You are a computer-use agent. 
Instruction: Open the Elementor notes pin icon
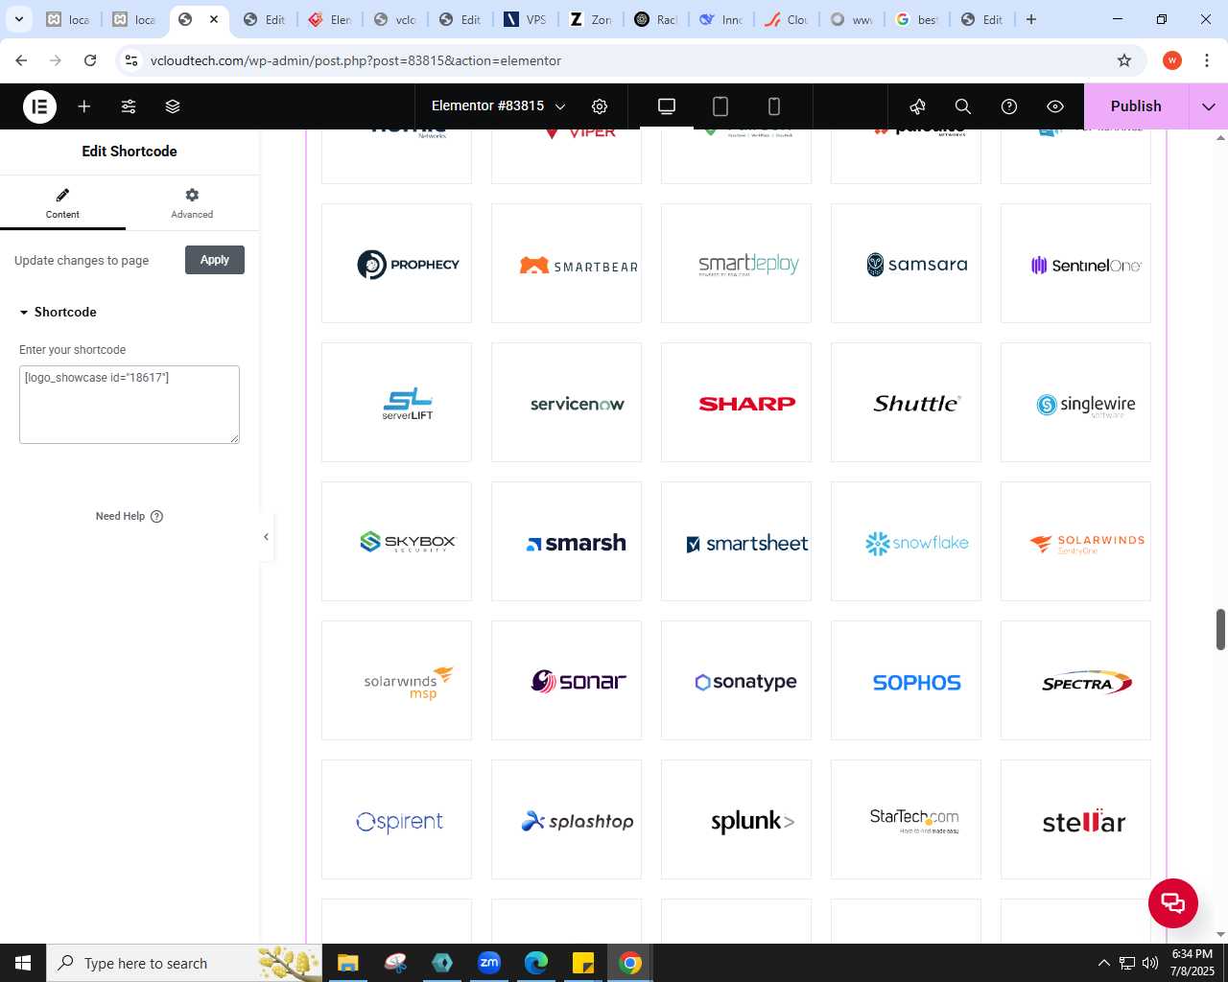pos(917,106)
